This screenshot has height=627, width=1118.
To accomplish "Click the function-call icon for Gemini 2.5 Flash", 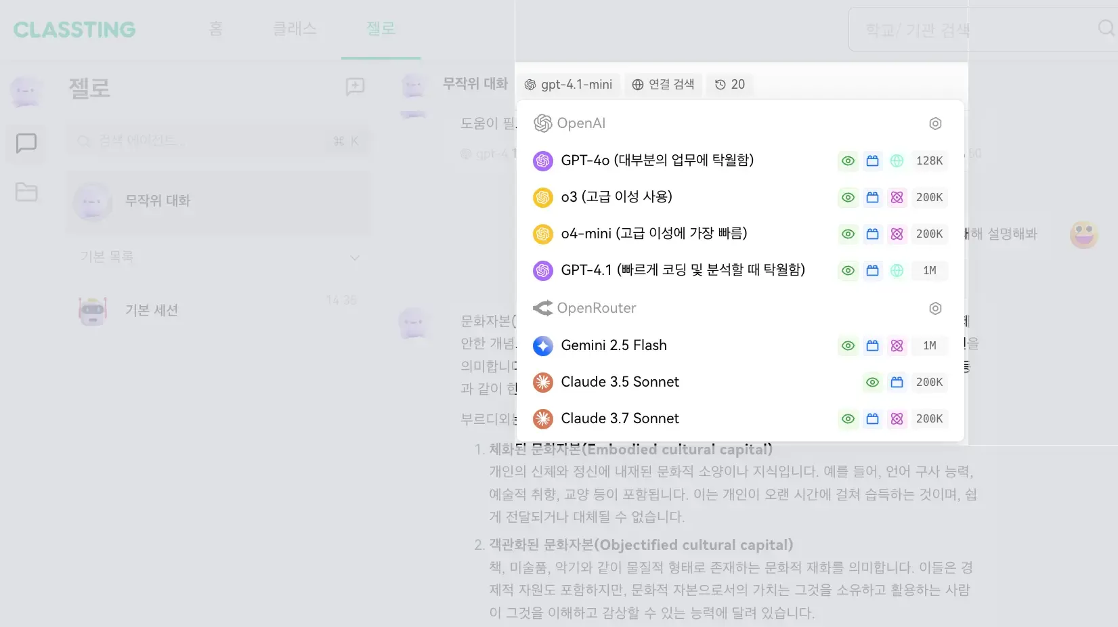I will [x=872, y=345].
